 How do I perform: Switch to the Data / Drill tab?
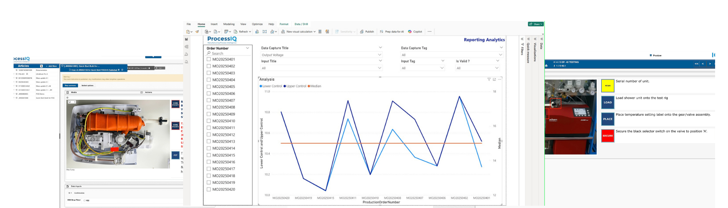pyautogui.click(x=301, y=24)
